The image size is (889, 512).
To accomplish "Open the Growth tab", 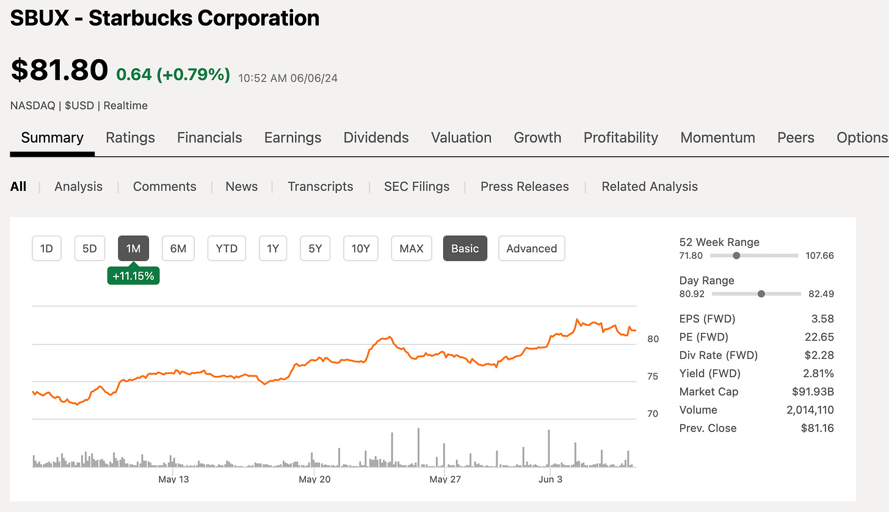I will pyautogui.click(x=537, y=138).
